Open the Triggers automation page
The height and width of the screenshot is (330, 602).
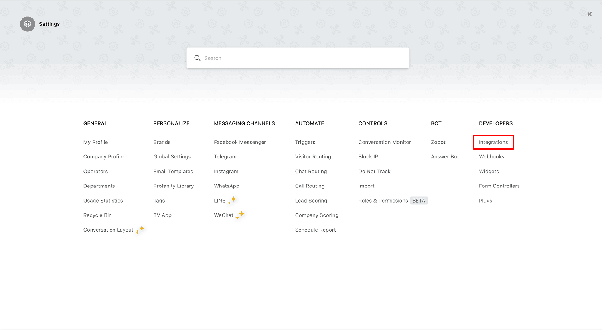click(305, 142)
